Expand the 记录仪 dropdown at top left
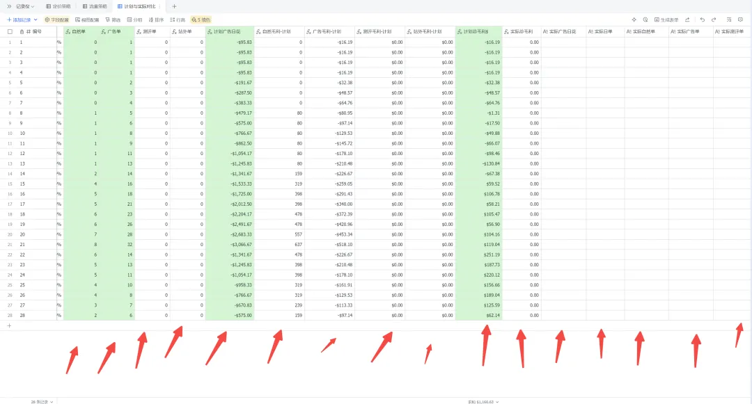Screen dimensions: 752x404 [x=25, y=6]
